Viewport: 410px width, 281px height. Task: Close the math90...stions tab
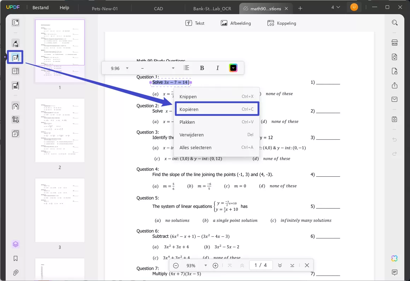pos(286,8)
